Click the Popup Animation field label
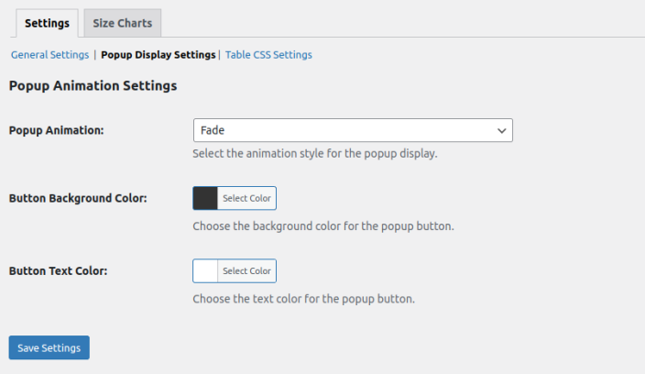The image size is (645, 374). point(56,130)
